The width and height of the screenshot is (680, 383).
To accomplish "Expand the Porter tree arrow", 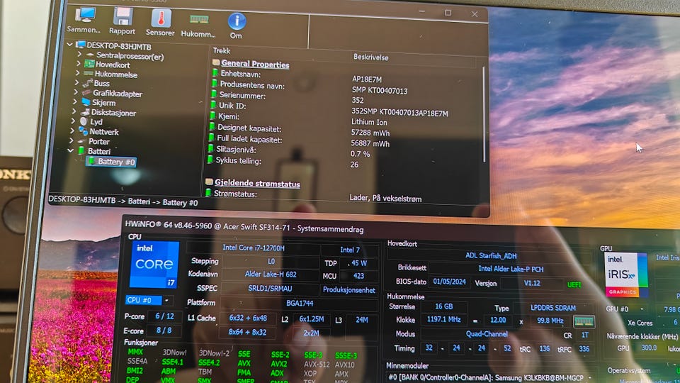I will 72,140.
